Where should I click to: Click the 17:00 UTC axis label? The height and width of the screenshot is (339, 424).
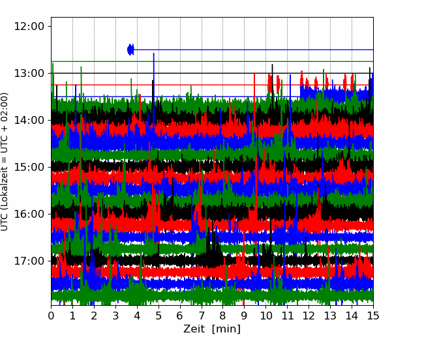coord(29,261)
